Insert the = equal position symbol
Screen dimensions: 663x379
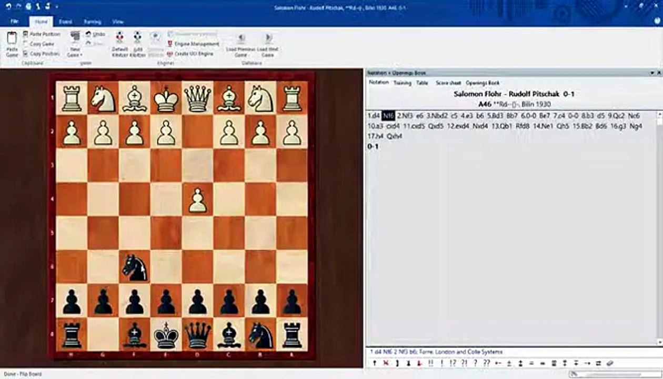[531, 363]
